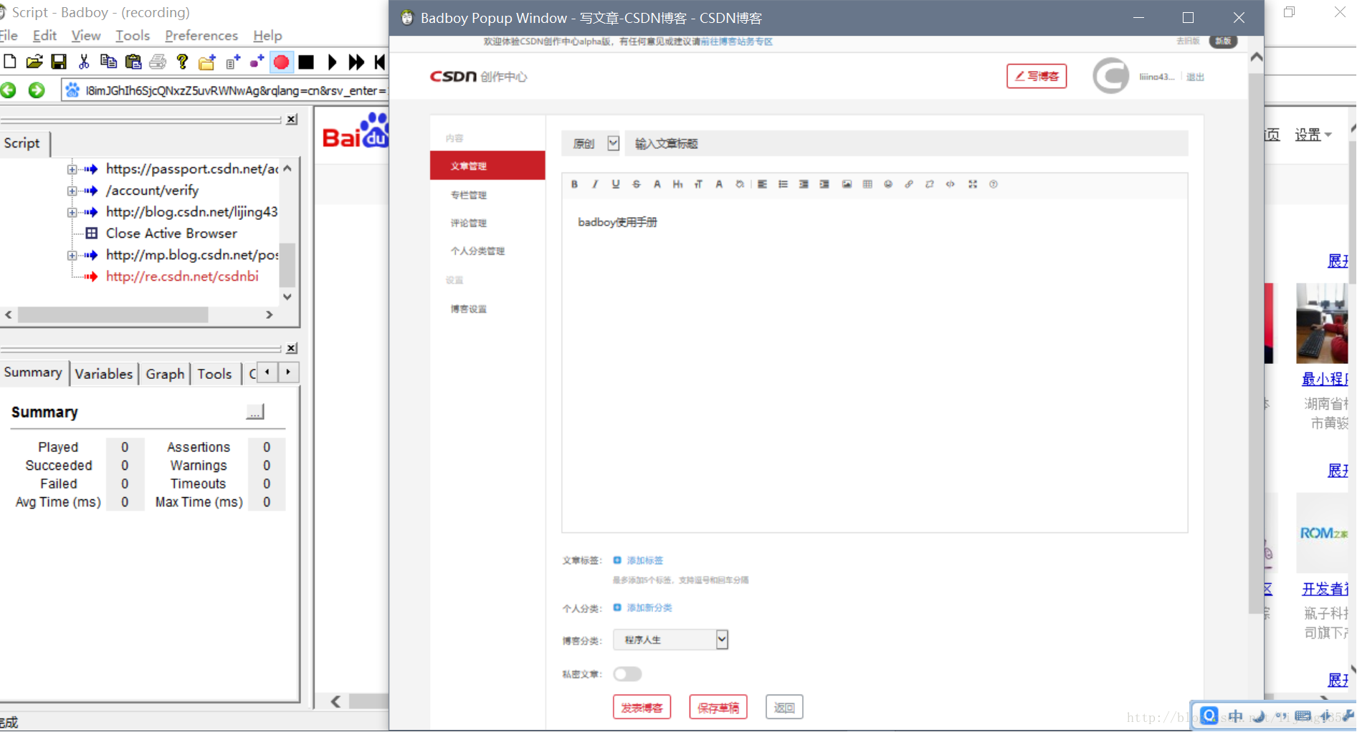Click the insert image icon in editor

[x=847, y=184]
